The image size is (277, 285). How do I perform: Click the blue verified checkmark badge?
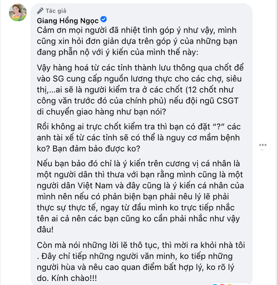104,20
